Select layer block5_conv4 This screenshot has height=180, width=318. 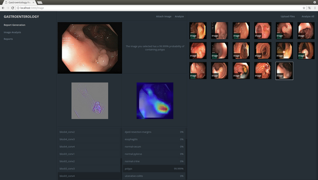pos(89,176)
